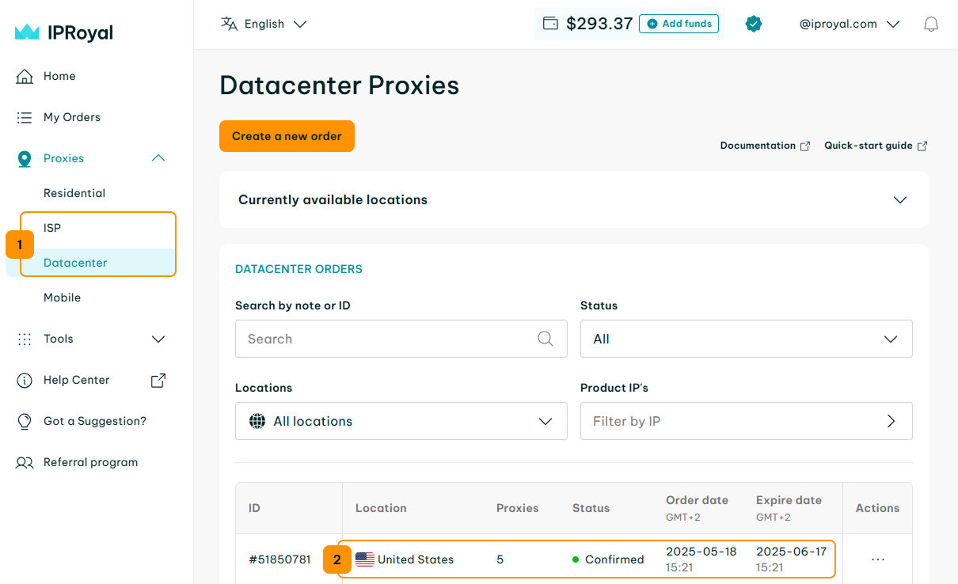Click the United States flag icon
The image size is (958, 584).
point(365,559)
